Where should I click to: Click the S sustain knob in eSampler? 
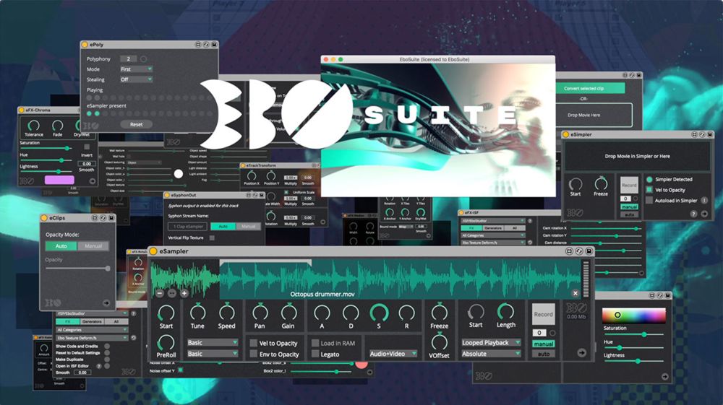pyautogui.click(x=379, y=313)
